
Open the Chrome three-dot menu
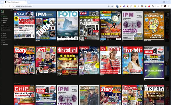[x=169, y=6]
